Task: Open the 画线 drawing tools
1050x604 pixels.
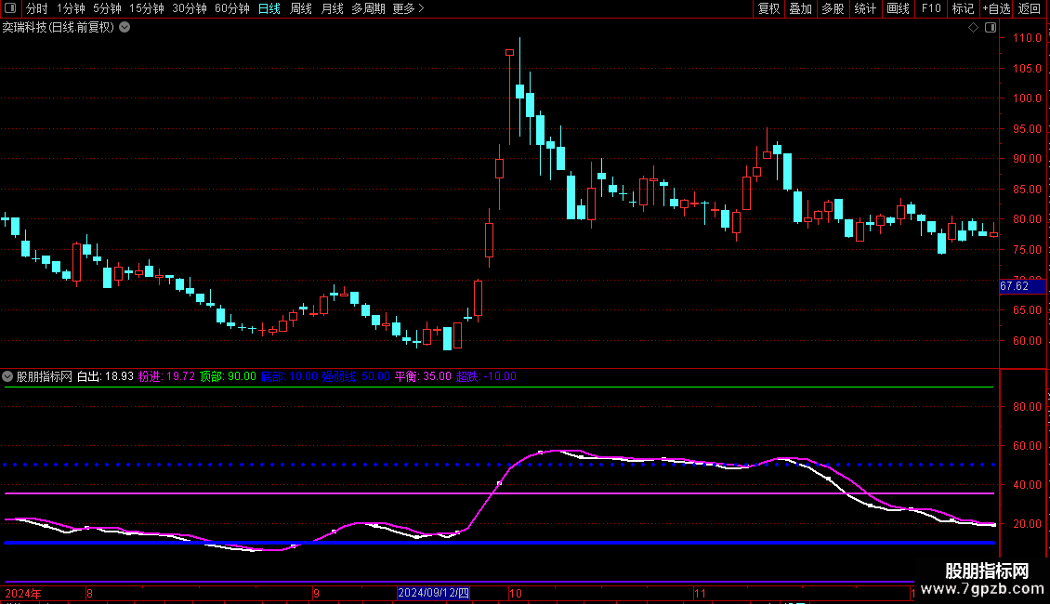Action: [898, 8]
